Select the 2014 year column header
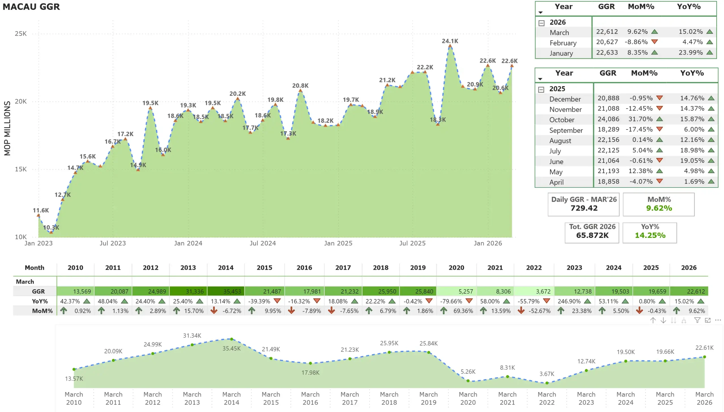This screenshot has width=724, height=412. pyautogui.click(x=225, y=268)
